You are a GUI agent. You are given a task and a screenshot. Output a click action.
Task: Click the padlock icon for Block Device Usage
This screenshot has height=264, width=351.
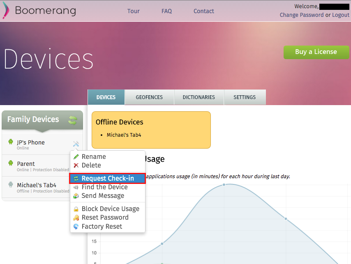pos(76,209)
